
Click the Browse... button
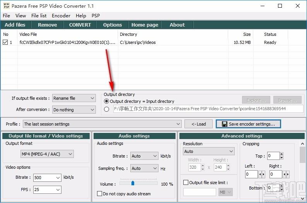point(287,100)
